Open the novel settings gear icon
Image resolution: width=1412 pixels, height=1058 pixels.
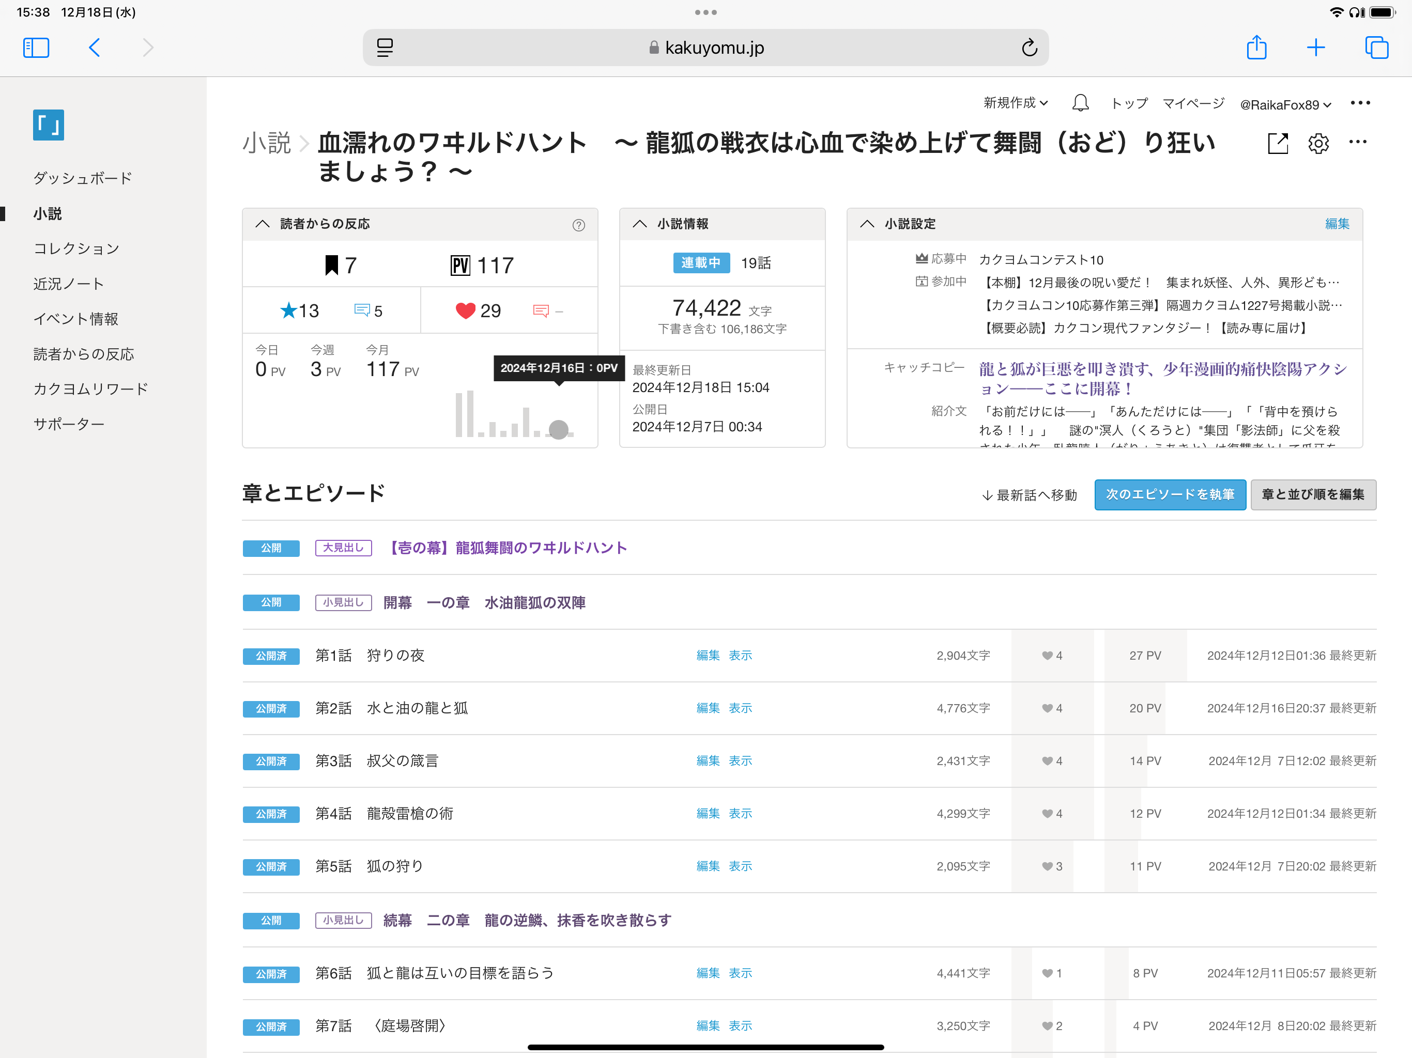pos(1318,144)
